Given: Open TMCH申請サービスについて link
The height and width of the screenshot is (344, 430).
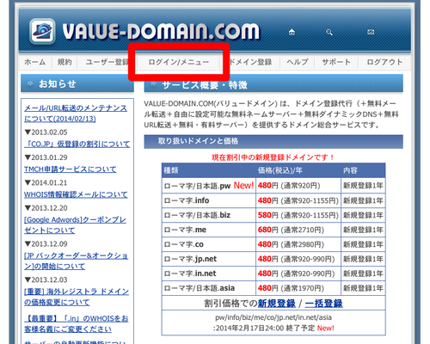Looking at the screenshot, I should point(71,169).
